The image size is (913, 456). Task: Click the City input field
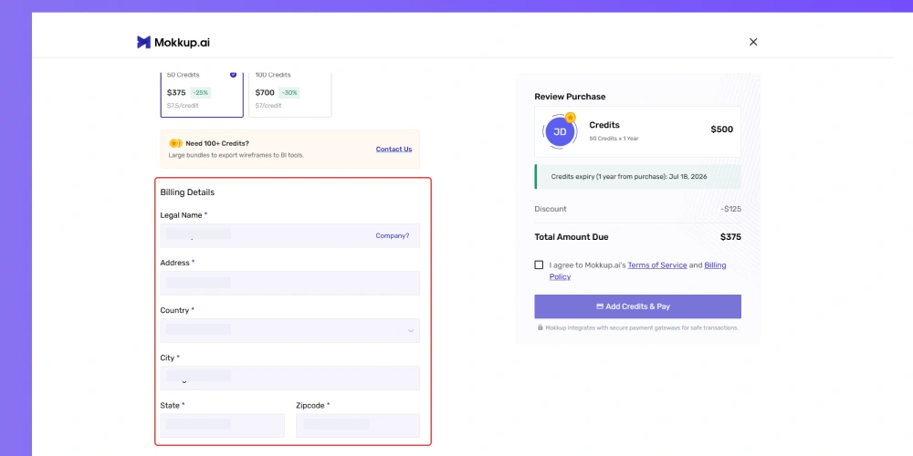coord(290,378)
